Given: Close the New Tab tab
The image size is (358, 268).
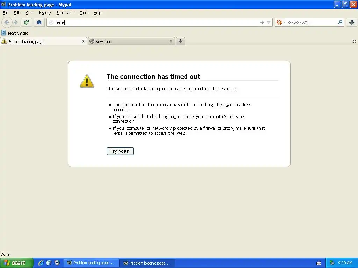Looking at the screenshot, I should (x=171, y=41).
